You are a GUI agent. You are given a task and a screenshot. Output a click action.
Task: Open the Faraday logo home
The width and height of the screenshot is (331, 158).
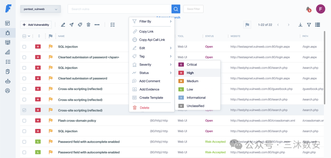8,9
